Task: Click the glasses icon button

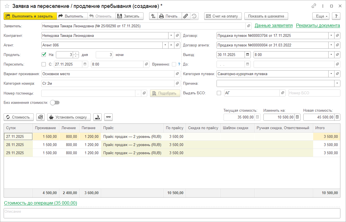Action: coord(108,117)
